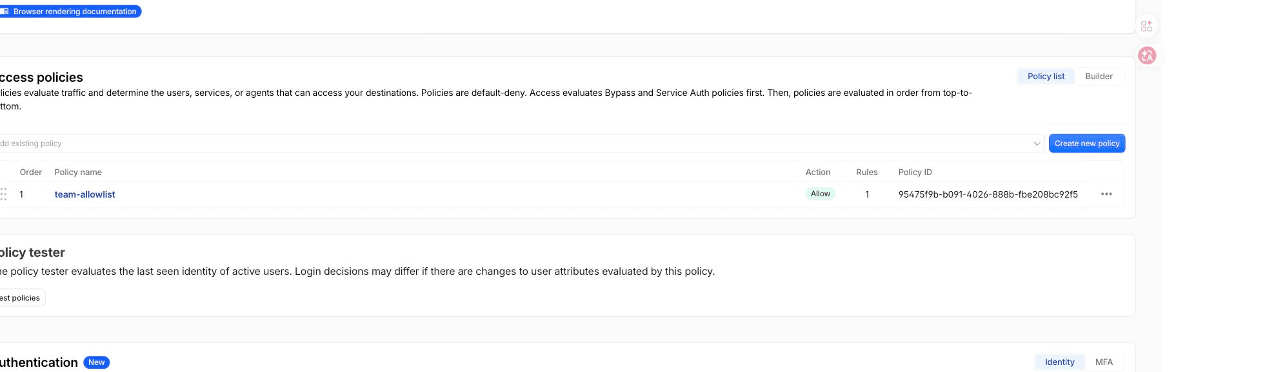1276x372 pixels.
Task: Click Create new policy button
Action: coord(1087,144)
